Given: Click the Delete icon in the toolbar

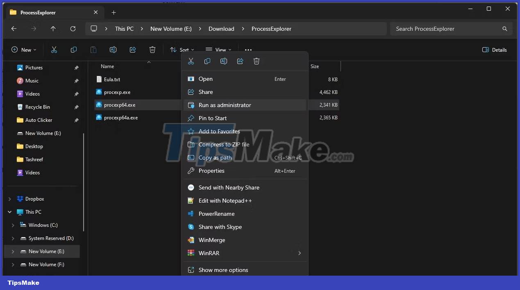Looking at the screenshot, I should [152, 50].
